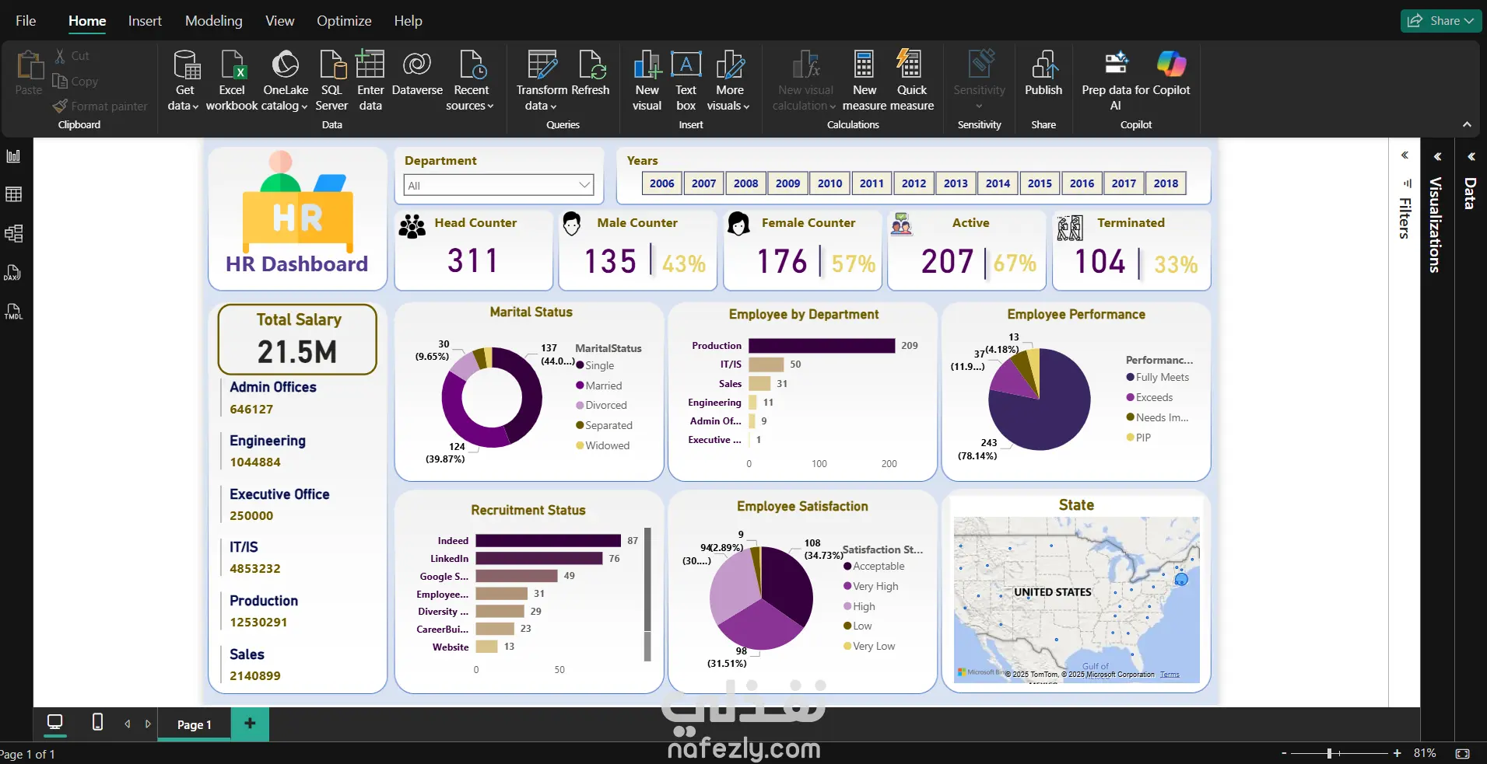Open the Department dropdown slicer
Image resolution: width=1487 pixels, height=764 pixels.
[x=499, y=185]
